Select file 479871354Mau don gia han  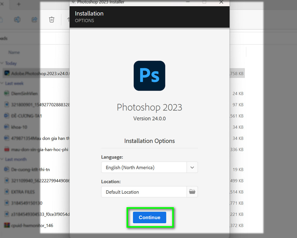coord(40,138)
